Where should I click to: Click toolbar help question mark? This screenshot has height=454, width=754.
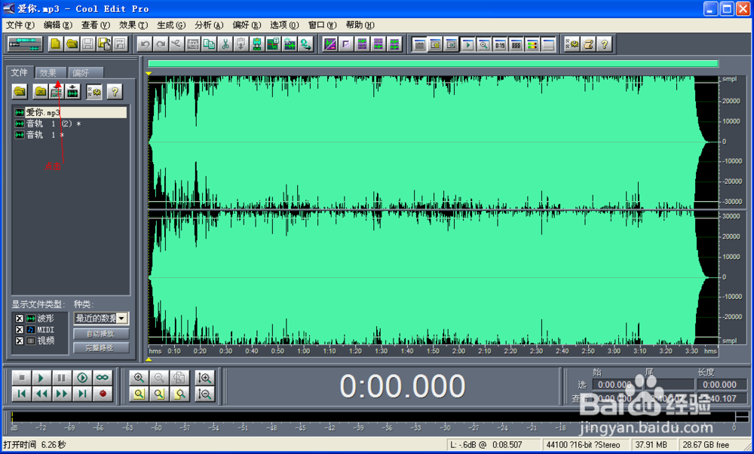point(605,44)
